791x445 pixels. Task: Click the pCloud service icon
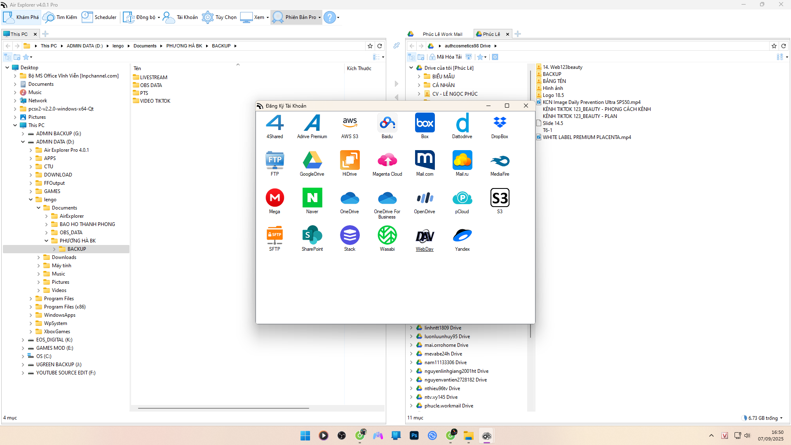[x=462, y=198]
